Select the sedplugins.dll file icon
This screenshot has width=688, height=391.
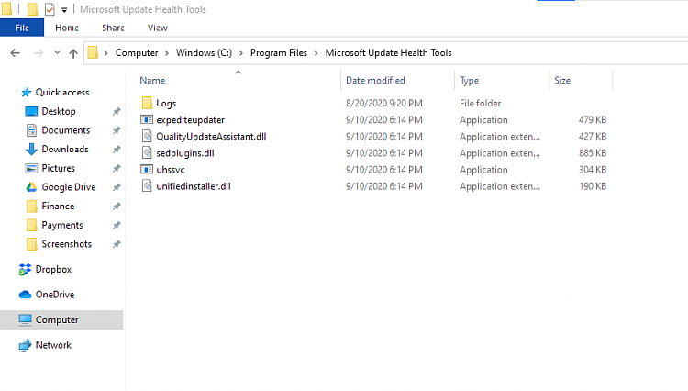147,153
